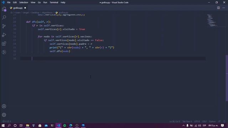The width and height of the screenshot is (228, 128).
Task: Switch to Visual Studio Code taskbar icon
Action: tap(58, 126)
